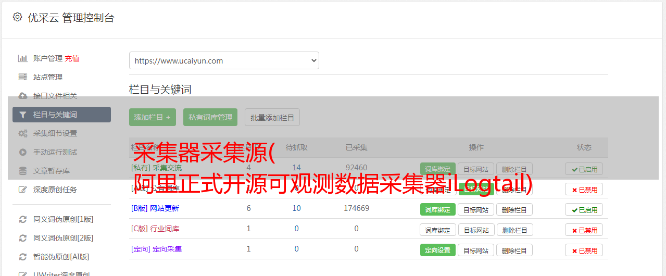Click the gear icon beside 优采云 管理控制台
Image resolution: width=666 pixels, height=276 pixels.
coord(17,17)
